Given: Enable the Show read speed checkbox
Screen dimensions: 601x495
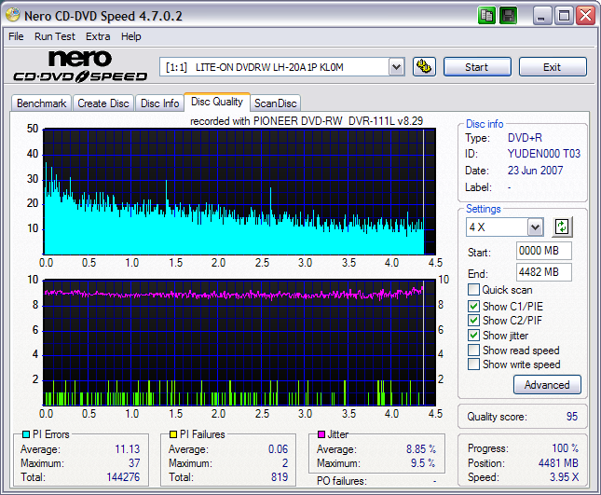Looking at the screenshot, I should pyautogui.click(x=474, y=351).
